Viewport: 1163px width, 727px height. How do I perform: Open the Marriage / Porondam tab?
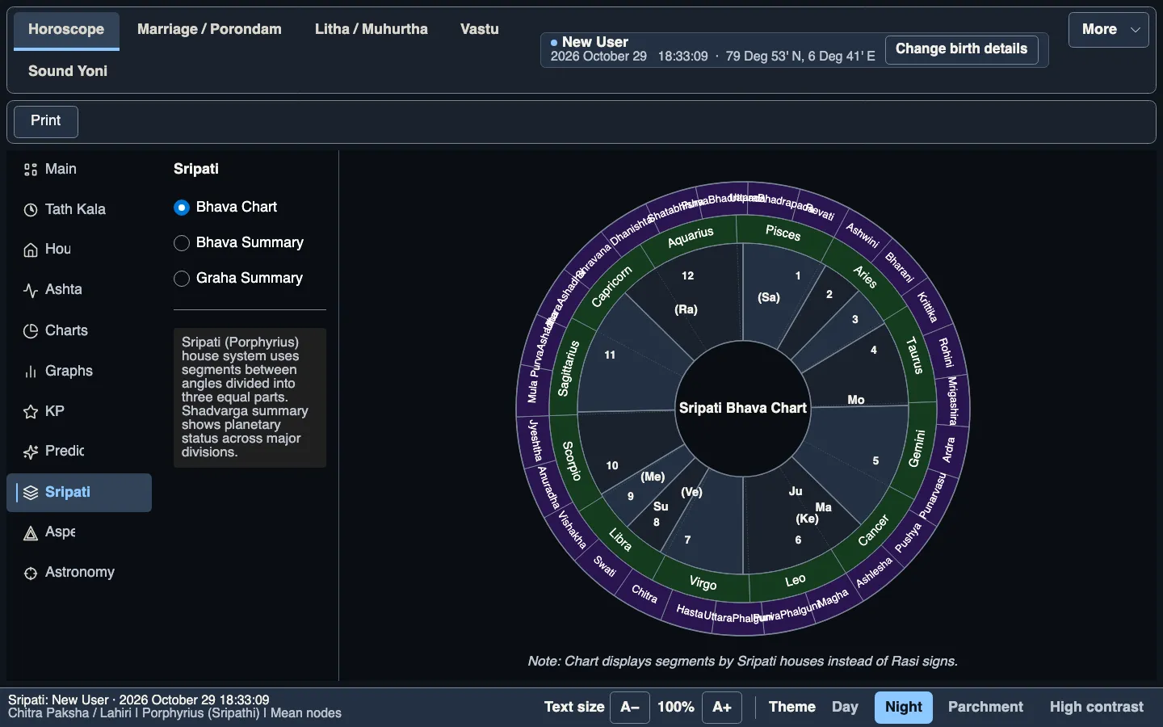209,30
